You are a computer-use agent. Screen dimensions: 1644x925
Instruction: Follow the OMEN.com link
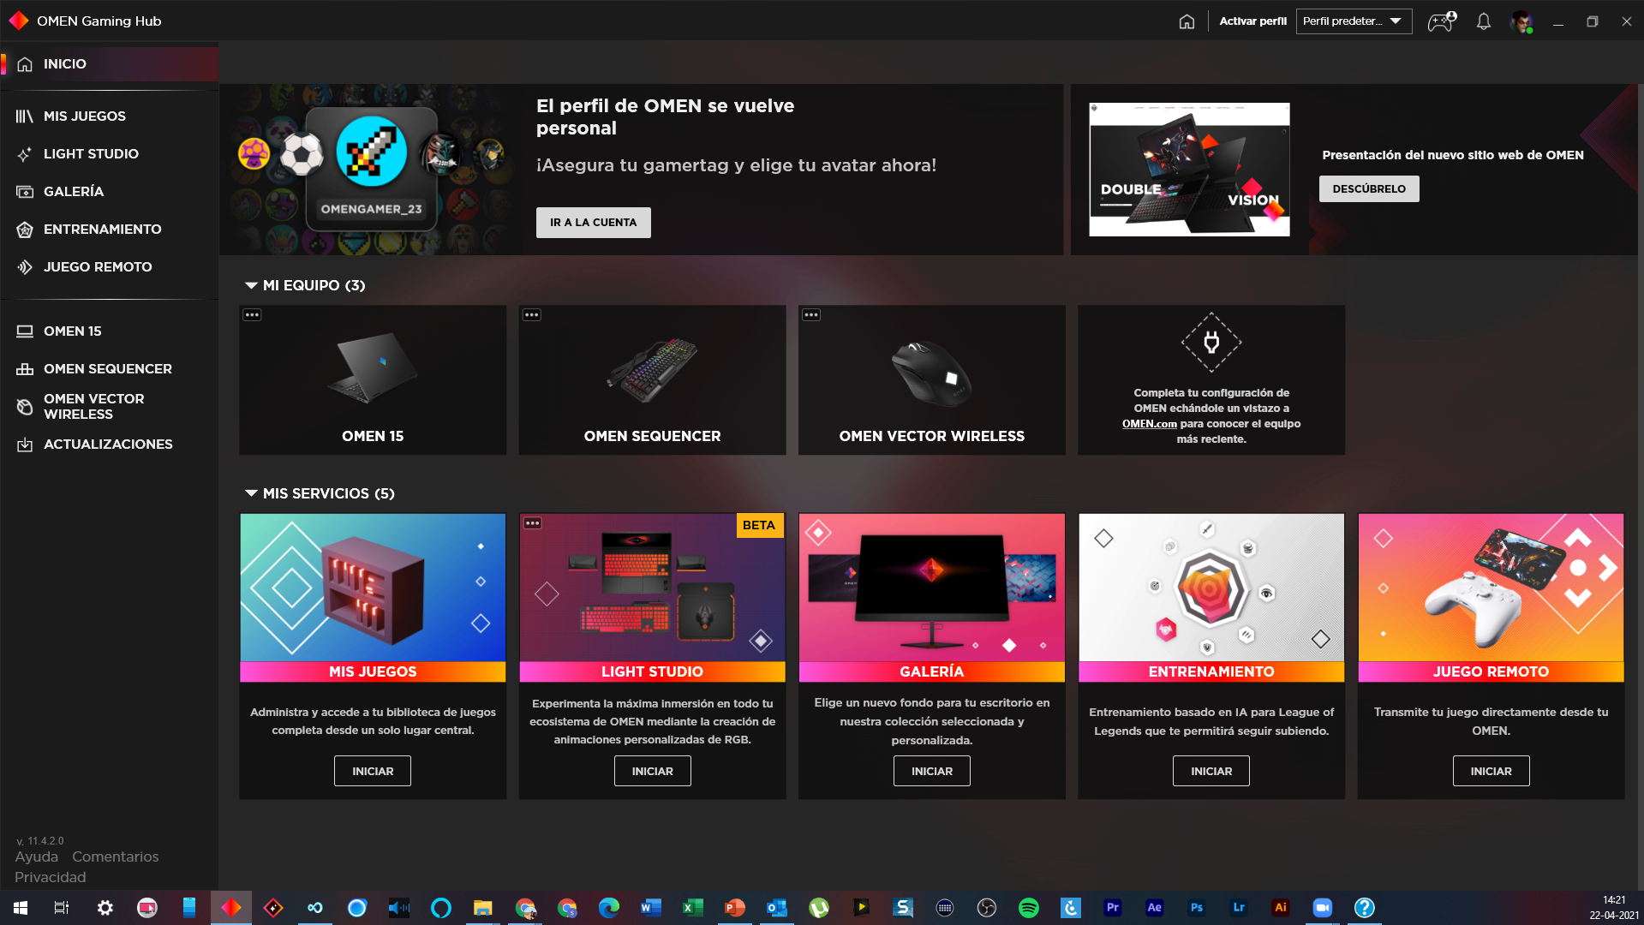(1150, 424)
